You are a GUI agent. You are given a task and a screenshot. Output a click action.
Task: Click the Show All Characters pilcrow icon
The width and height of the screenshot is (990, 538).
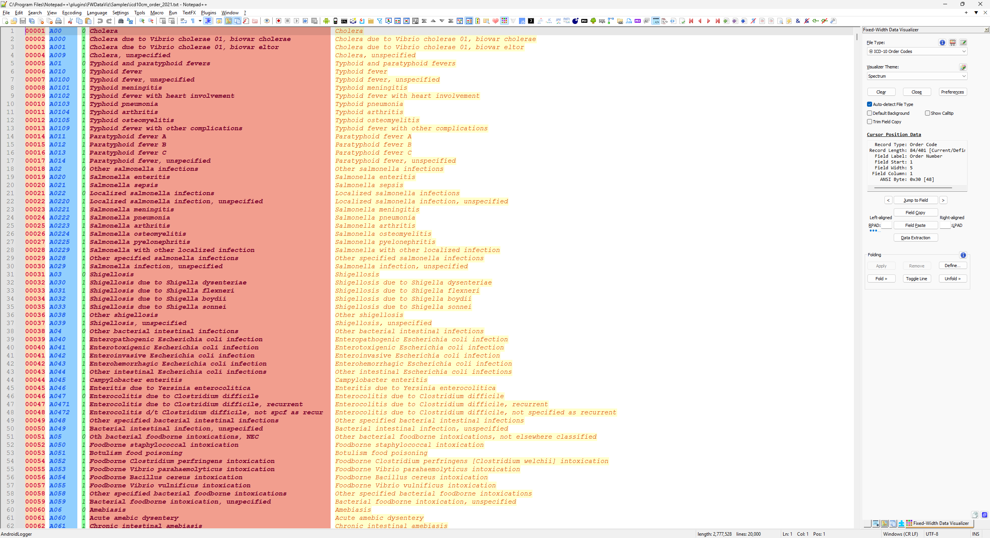click(193, 21)
